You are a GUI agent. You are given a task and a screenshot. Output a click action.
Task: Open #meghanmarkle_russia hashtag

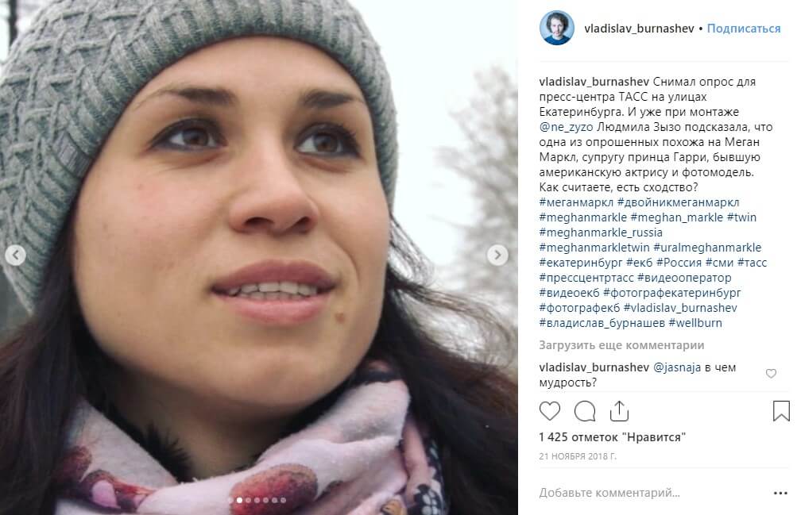point(601,233)
